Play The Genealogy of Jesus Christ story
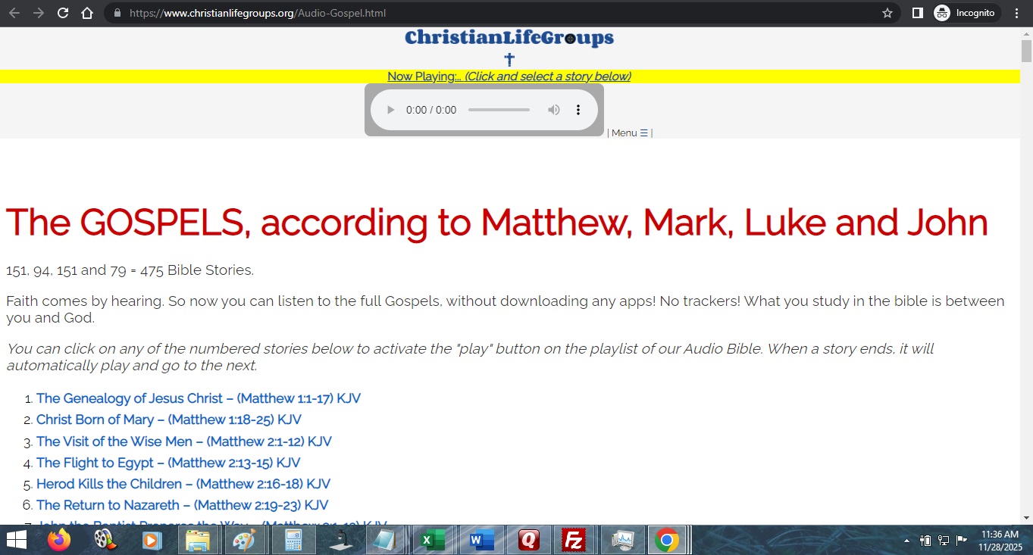 [x=198, y=398]
